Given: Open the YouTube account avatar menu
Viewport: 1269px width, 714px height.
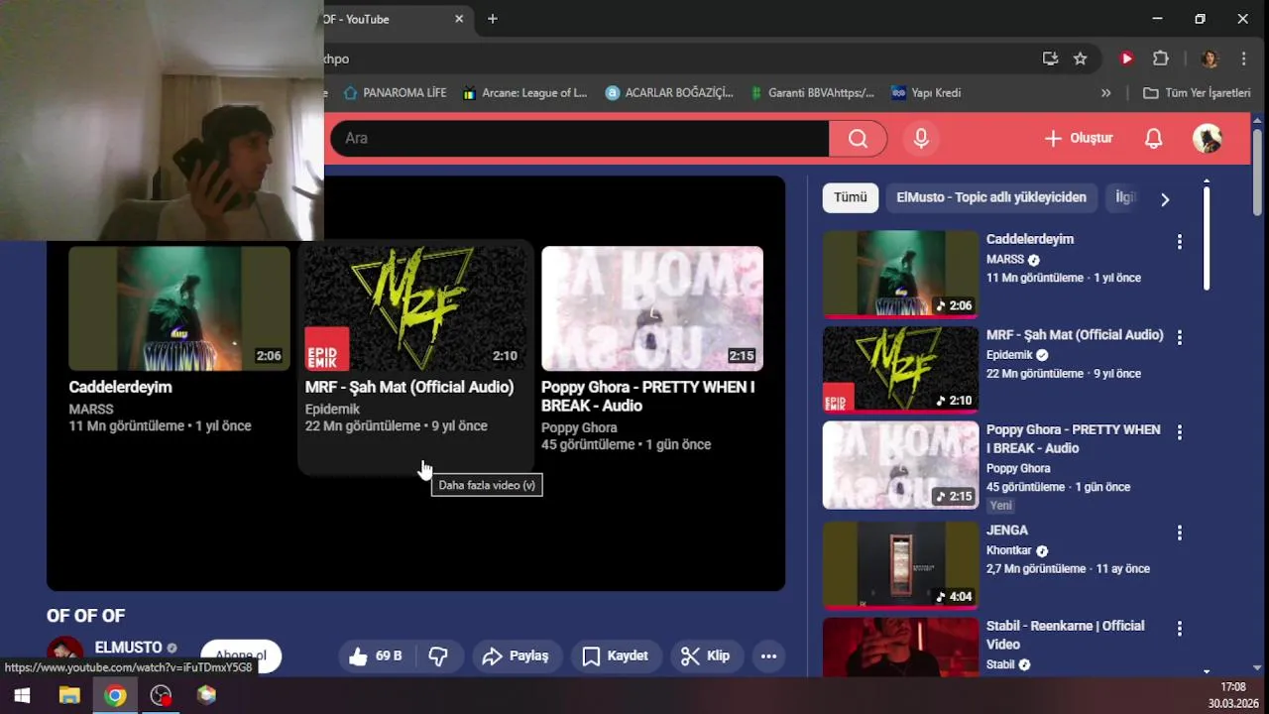Looking at the screenshot, I should coord(1207,139).
